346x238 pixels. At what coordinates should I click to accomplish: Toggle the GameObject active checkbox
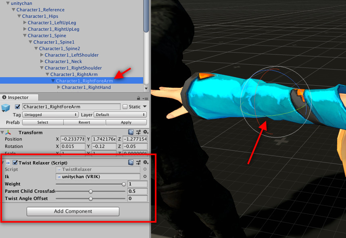pos(17,107)
